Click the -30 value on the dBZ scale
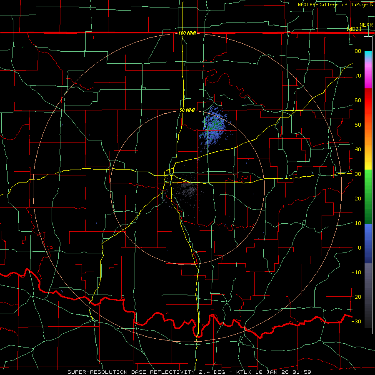The height and width of the screenshot is (375, 375). (x=356, y=321)
